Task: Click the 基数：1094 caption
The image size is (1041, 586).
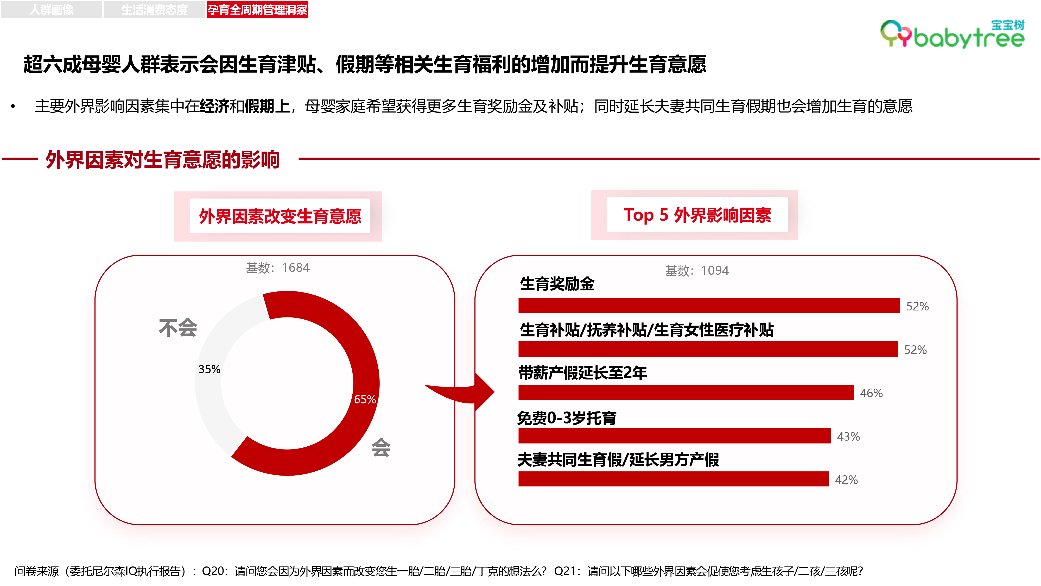Action: 697,271
